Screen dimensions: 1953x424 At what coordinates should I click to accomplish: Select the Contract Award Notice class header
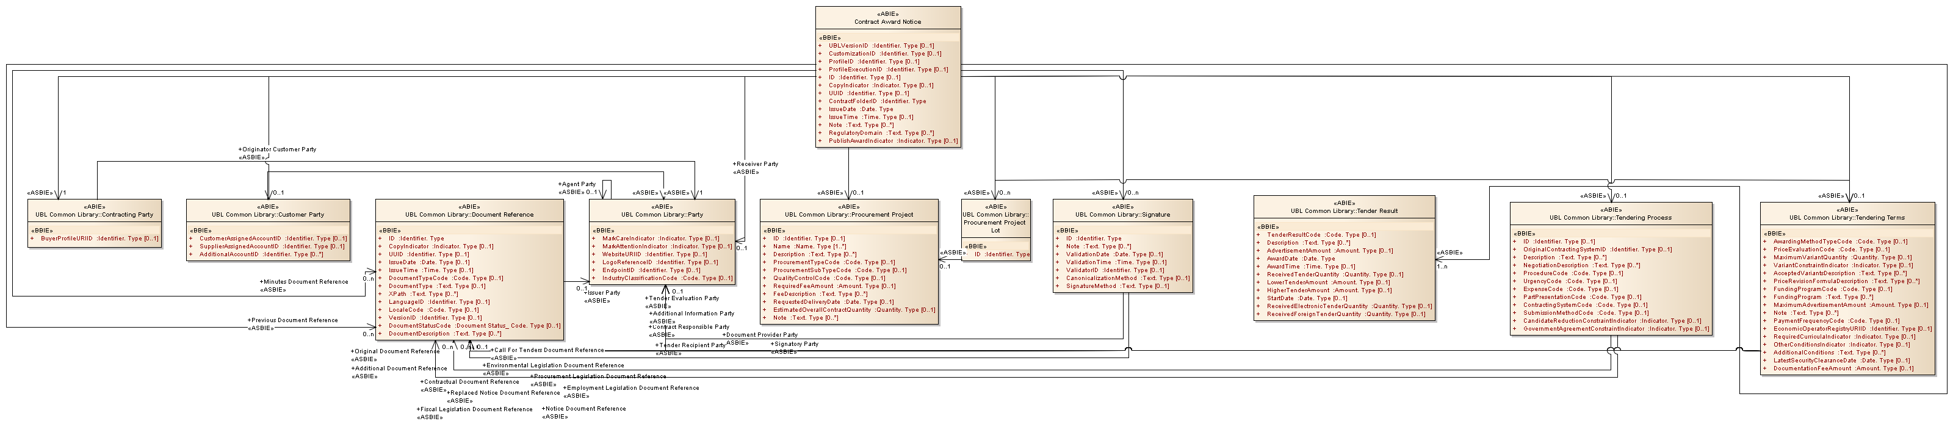[x=887, y=22]
